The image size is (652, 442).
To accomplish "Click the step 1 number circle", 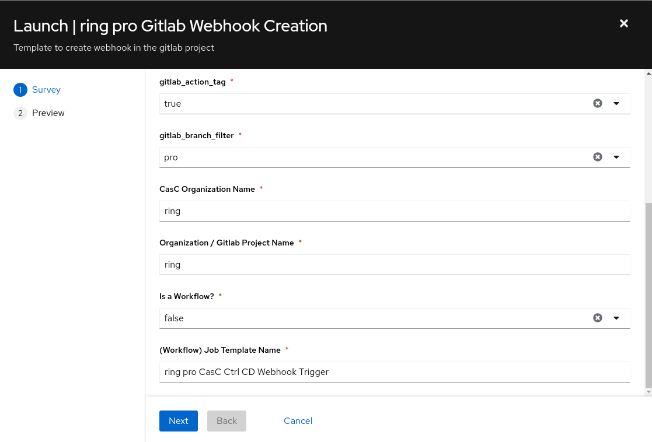I will click(x=20, y=90).
